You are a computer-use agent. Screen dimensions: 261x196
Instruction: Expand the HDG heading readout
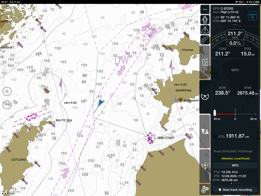coord(235,34)
